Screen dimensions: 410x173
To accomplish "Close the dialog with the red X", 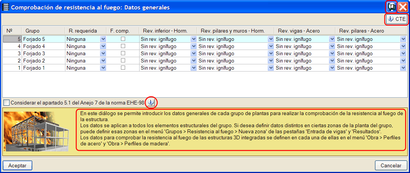I will 403,7.
